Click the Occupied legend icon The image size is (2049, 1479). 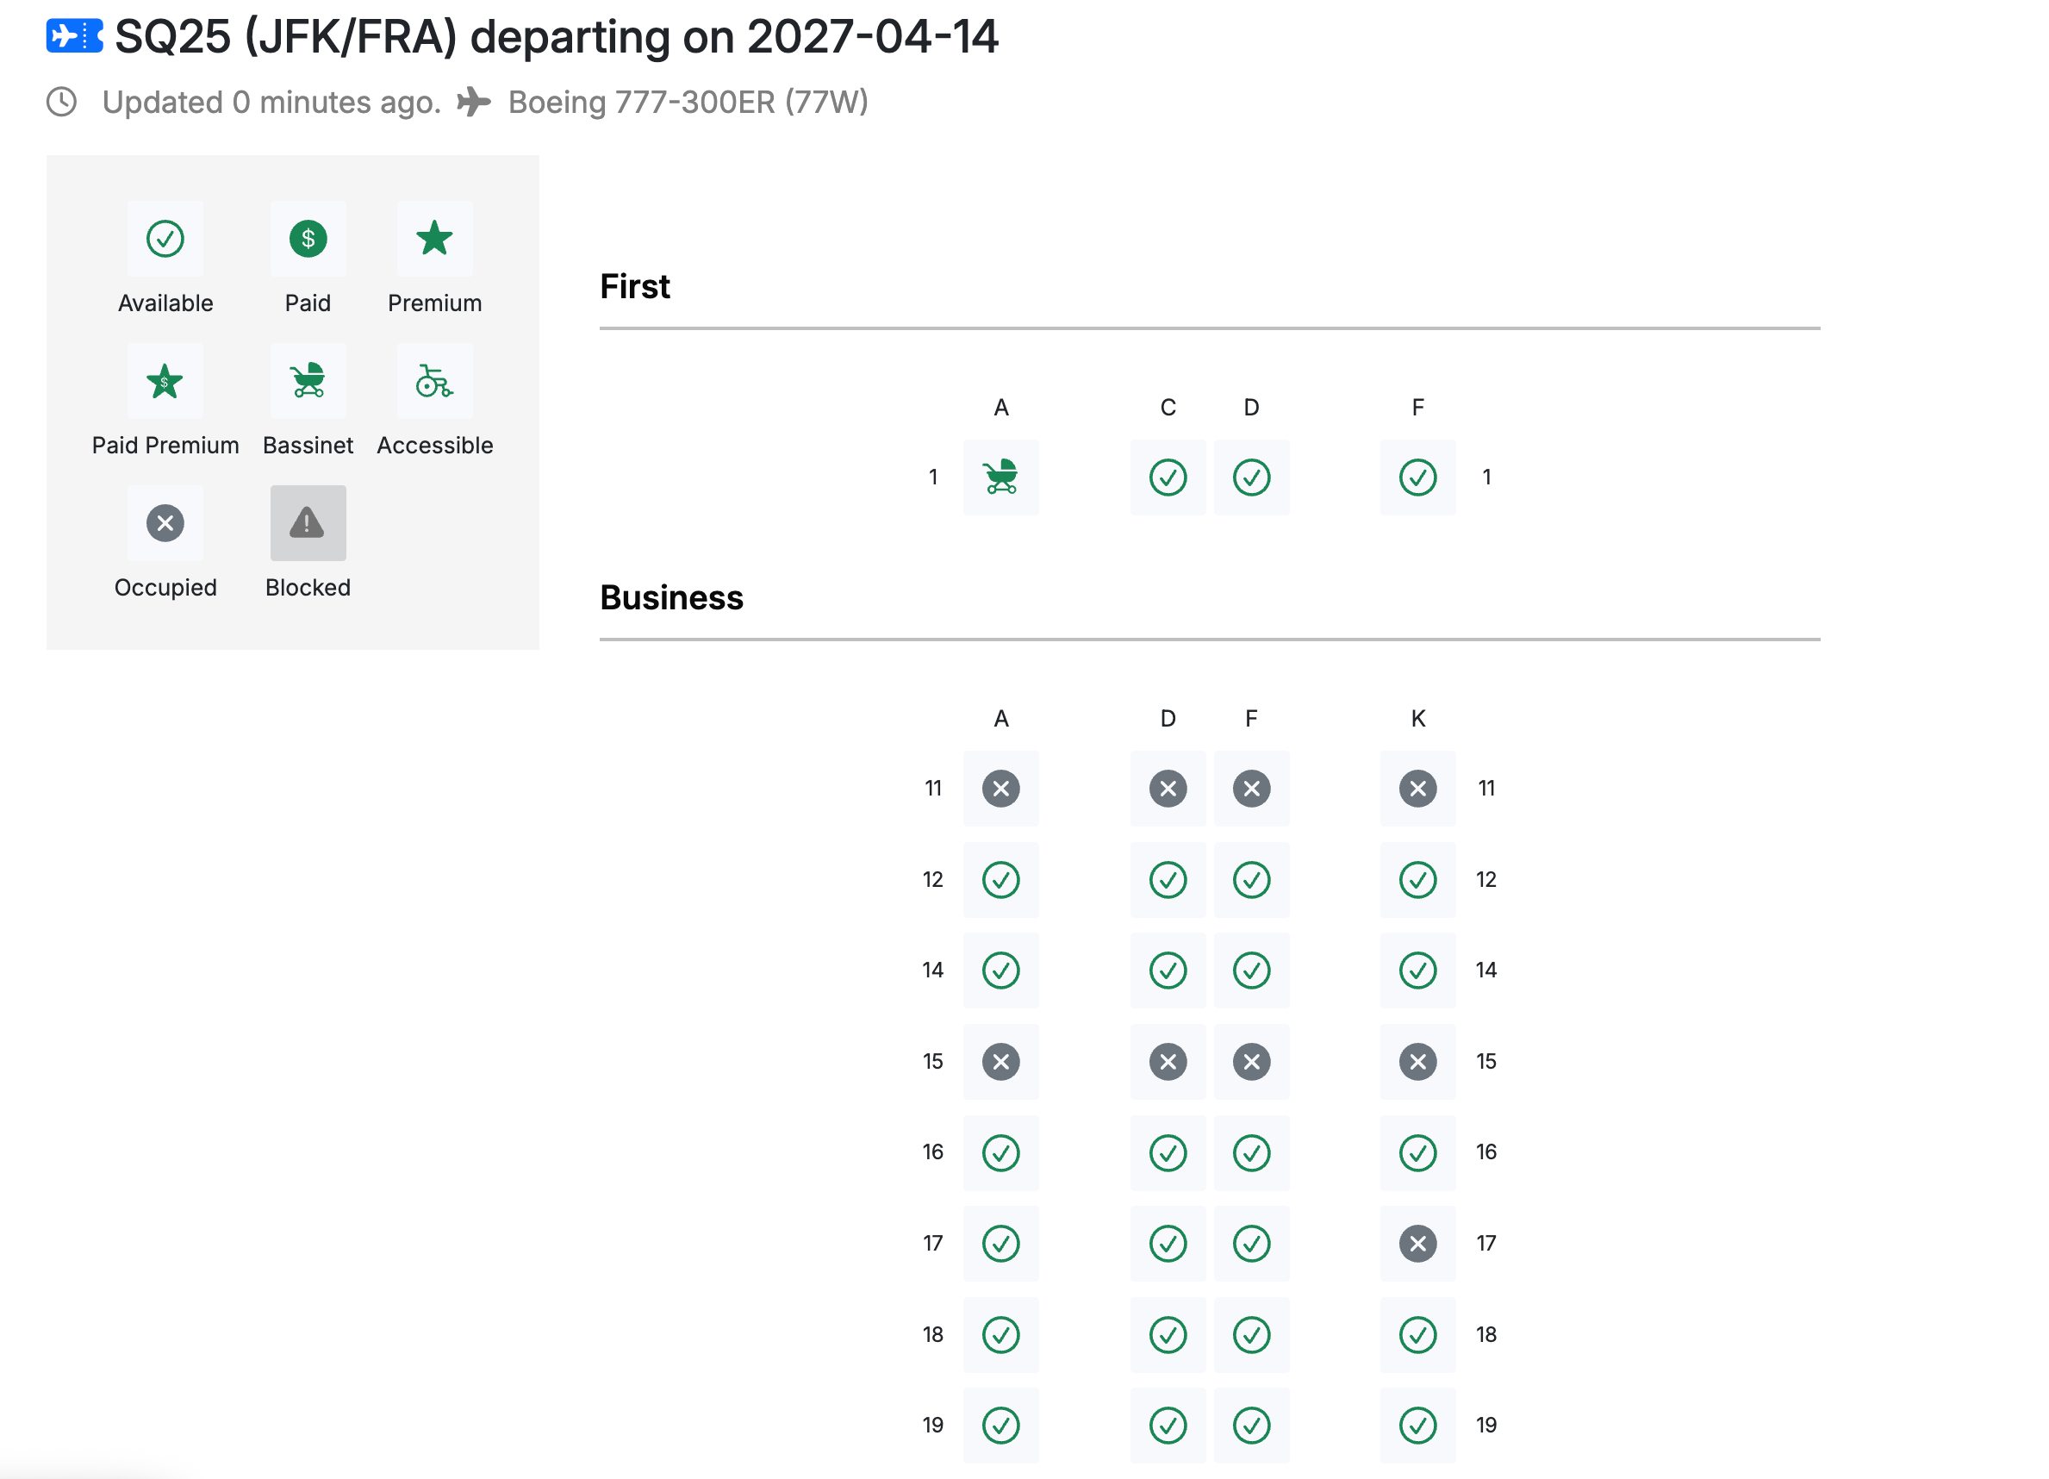point(165,523)
